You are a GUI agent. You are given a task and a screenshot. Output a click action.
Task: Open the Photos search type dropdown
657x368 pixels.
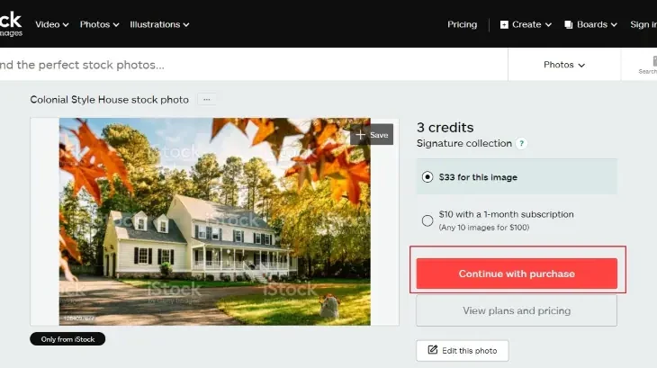(564, 65)
